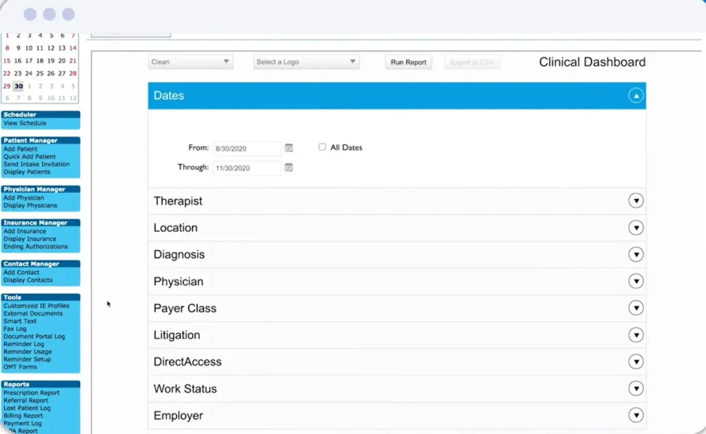Image resolution: width=706 pixels, height=434 pixels.
Task: Open Payment Log report
Action: 23,423
